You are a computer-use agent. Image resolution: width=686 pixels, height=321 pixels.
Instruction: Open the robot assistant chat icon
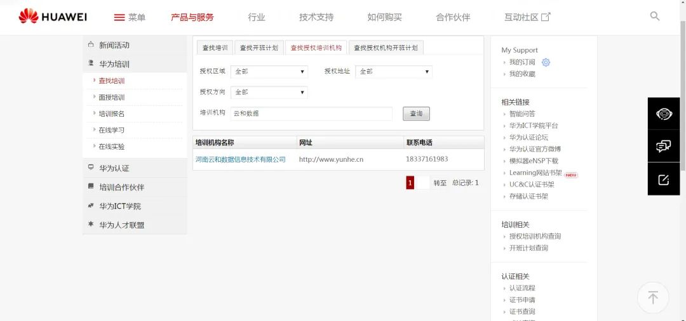[664, 114]
